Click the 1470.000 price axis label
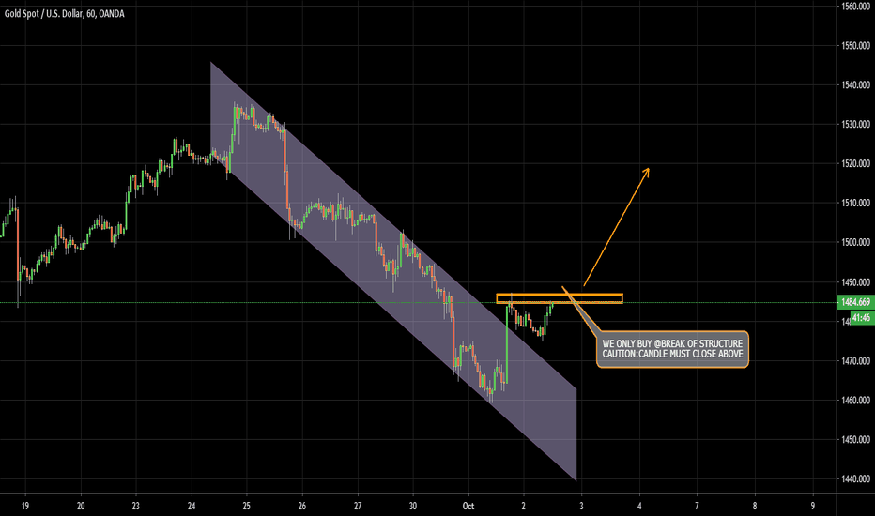This screenshot has height=516, width=875. point(855,361)
